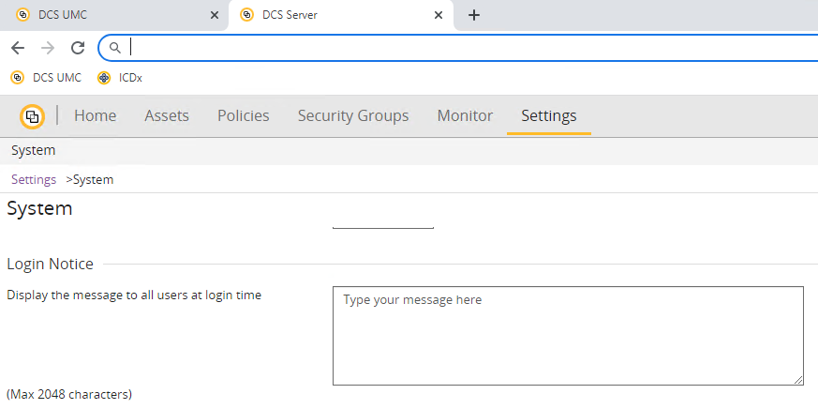
Task: Select the Policies menu item
Action: pos(243,116)
